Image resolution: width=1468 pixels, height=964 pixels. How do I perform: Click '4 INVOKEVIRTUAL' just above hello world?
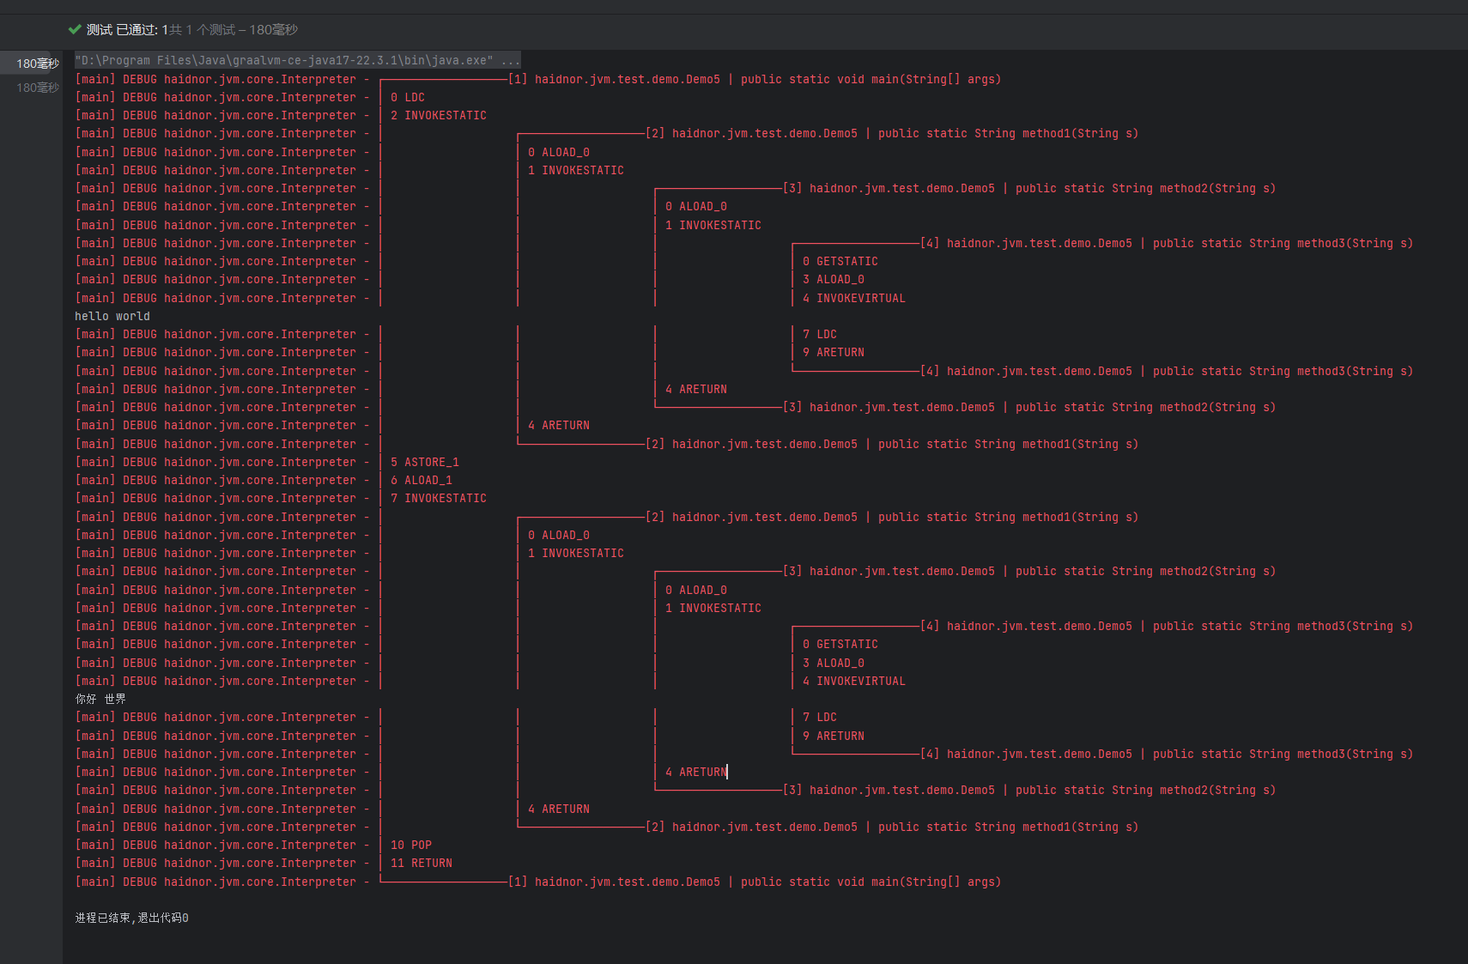click(x=854, y=298)
